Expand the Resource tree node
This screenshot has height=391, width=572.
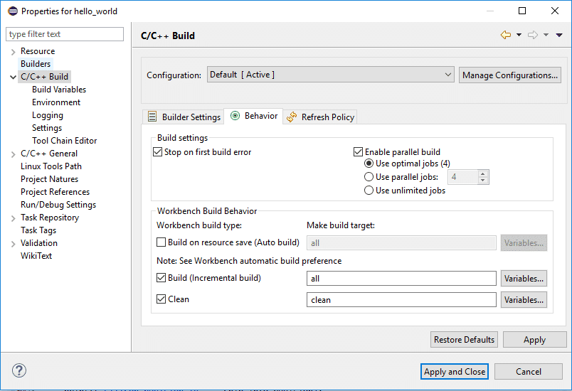pos(13,52)
